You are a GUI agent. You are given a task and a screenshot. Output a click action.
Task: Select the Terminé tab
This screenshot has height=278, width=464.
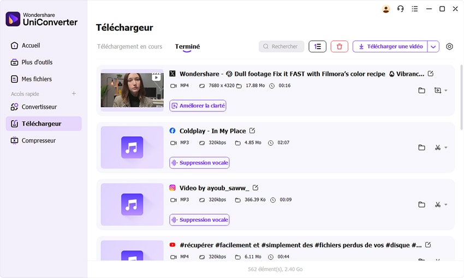pyautogui.click(x=187, y=46)
